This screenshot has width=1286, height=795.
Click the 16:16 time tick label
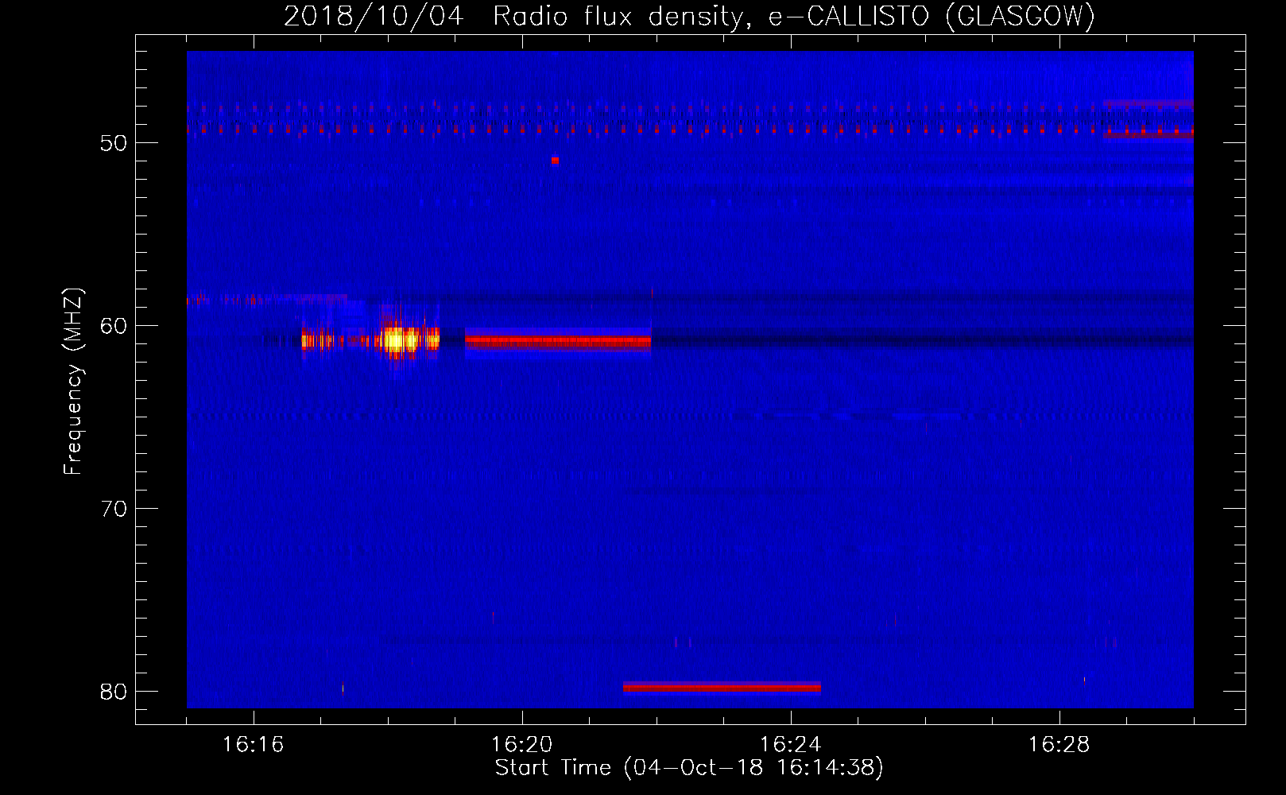point(253,745)
